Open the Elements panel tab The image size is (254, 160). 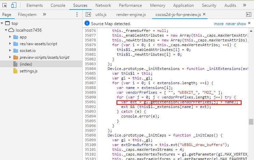click(35, 5)
